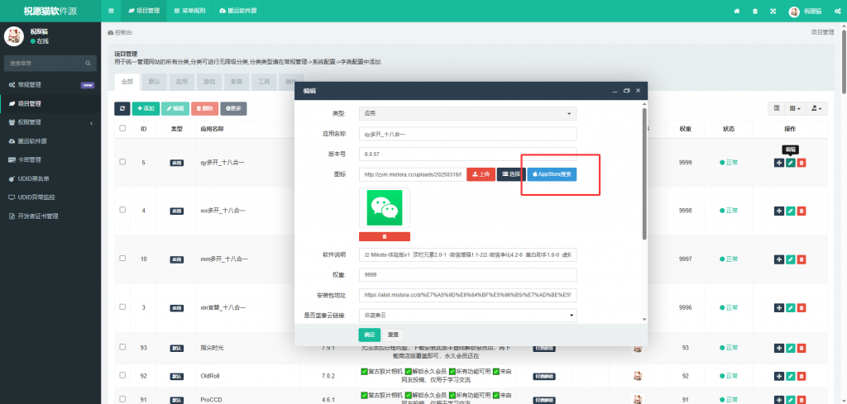The height and width of the screenshot is (404, 847).
Task: Click the red delete icon in row ID 92
Action: click(802, 376)
